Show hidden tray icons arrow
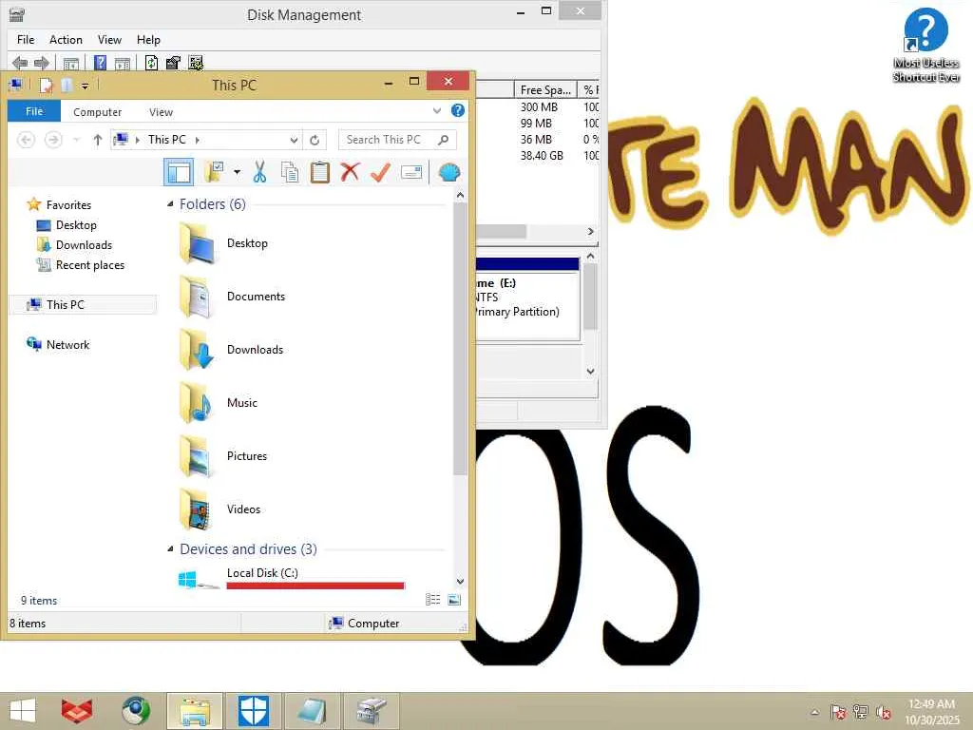 [814, 712]
